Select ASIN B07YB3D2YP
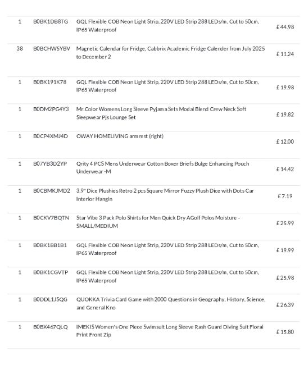The height and width of the screenshot is (365, 304). pos(50,164)
